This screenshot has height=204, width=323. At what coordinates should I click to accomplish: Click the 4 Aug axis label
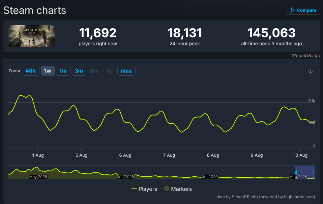(38, 155)
